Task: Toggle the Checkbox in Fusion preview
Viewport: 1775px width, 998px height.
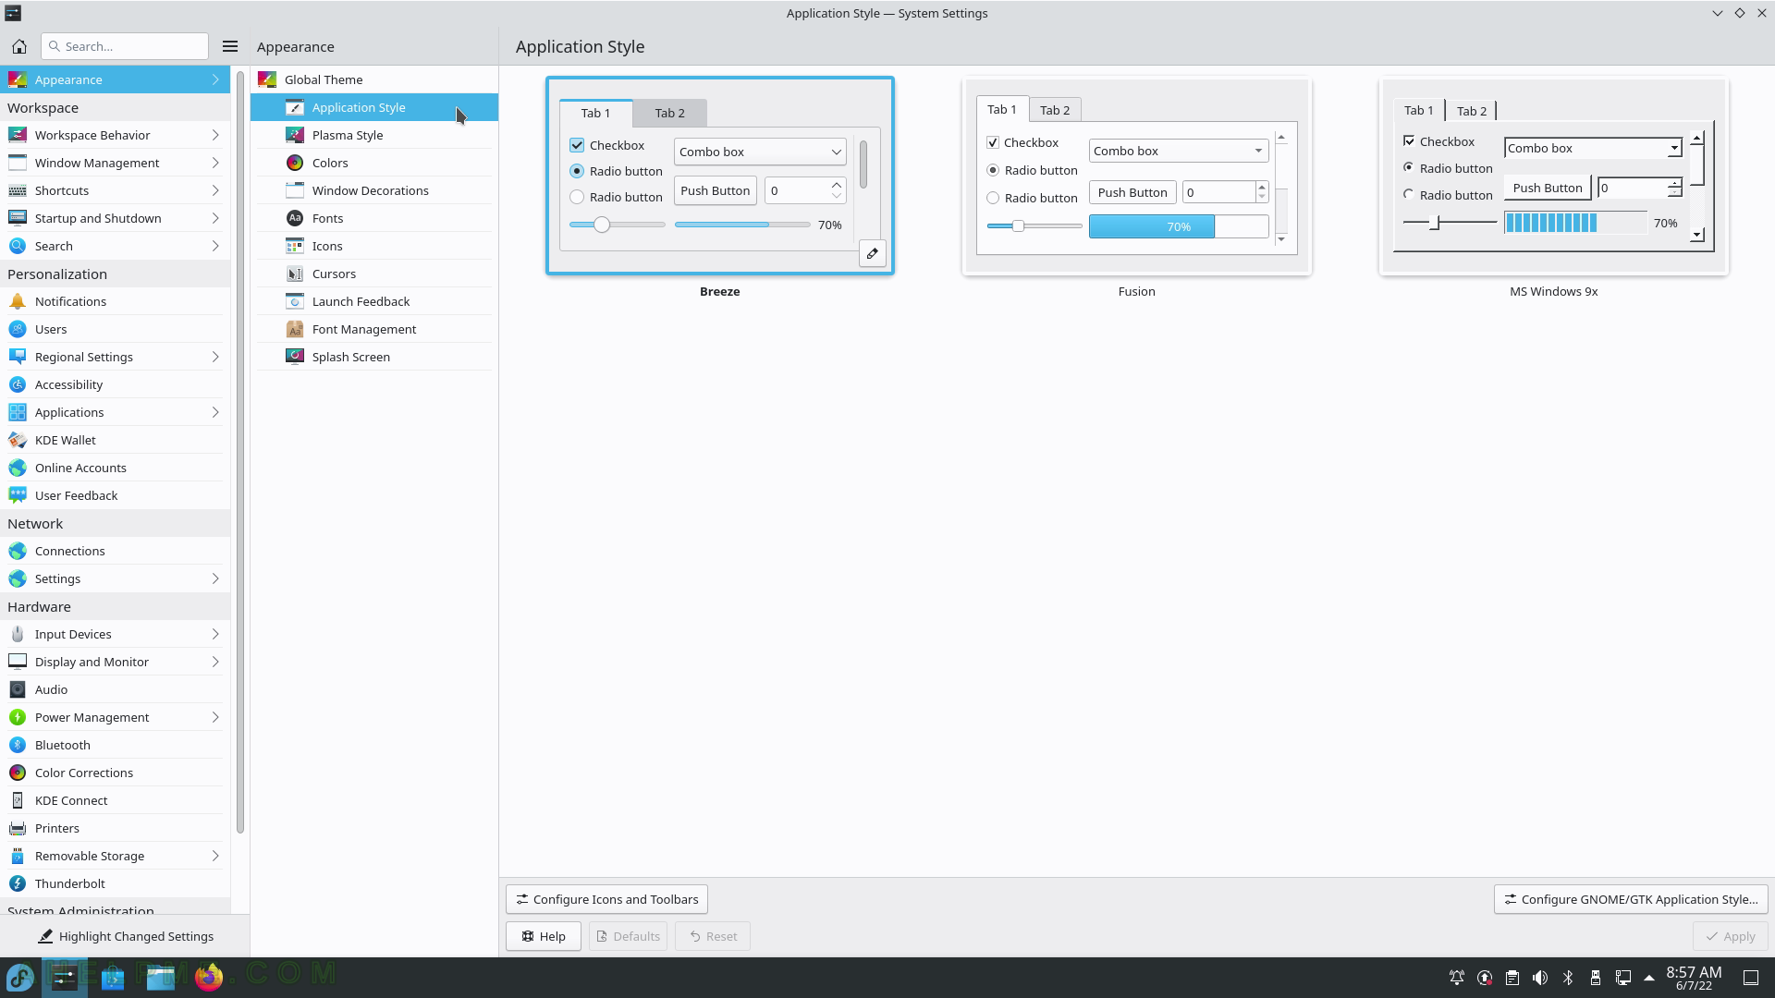Action: pos(993,142)
